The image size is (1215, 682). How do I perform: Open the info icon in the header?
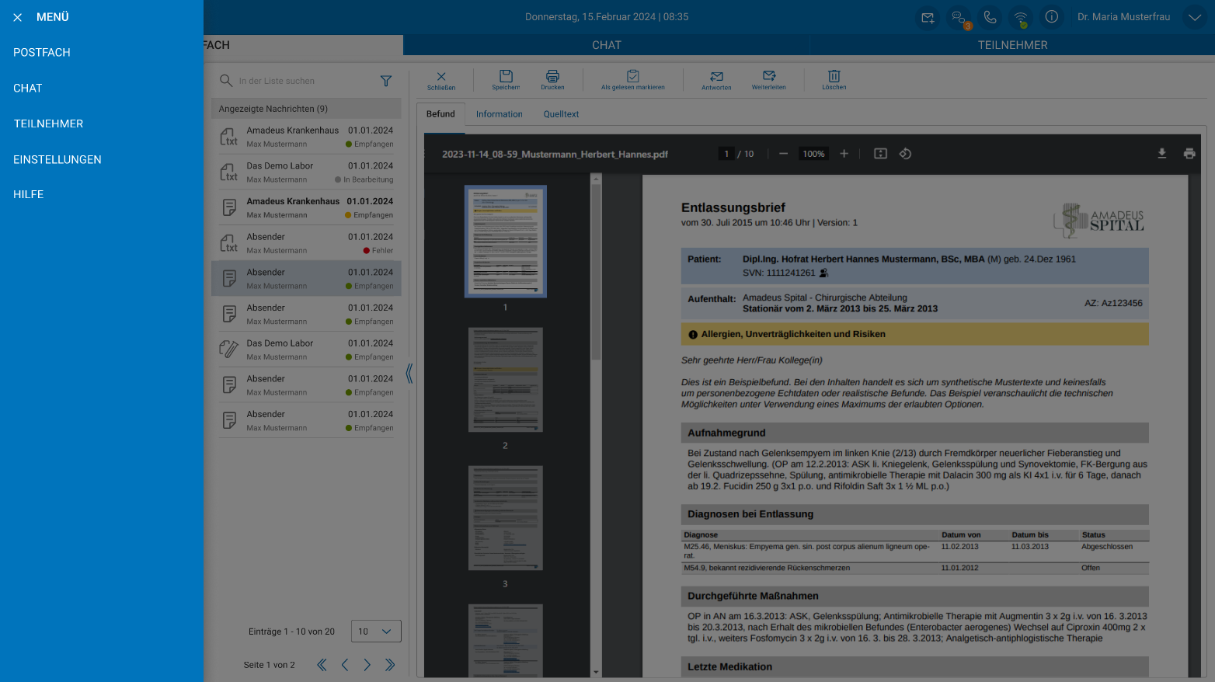tap(1052, 17)
